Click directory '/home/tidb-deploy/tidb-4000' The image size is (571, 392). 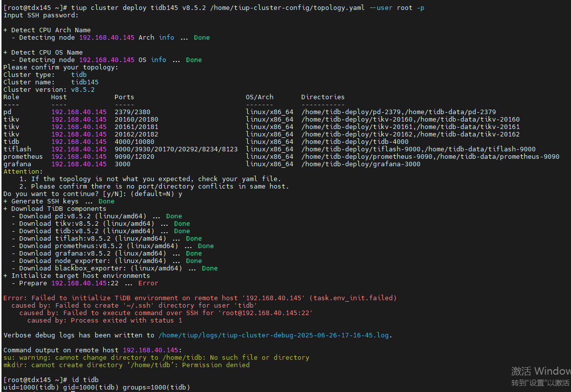click(x=355, y=142)
